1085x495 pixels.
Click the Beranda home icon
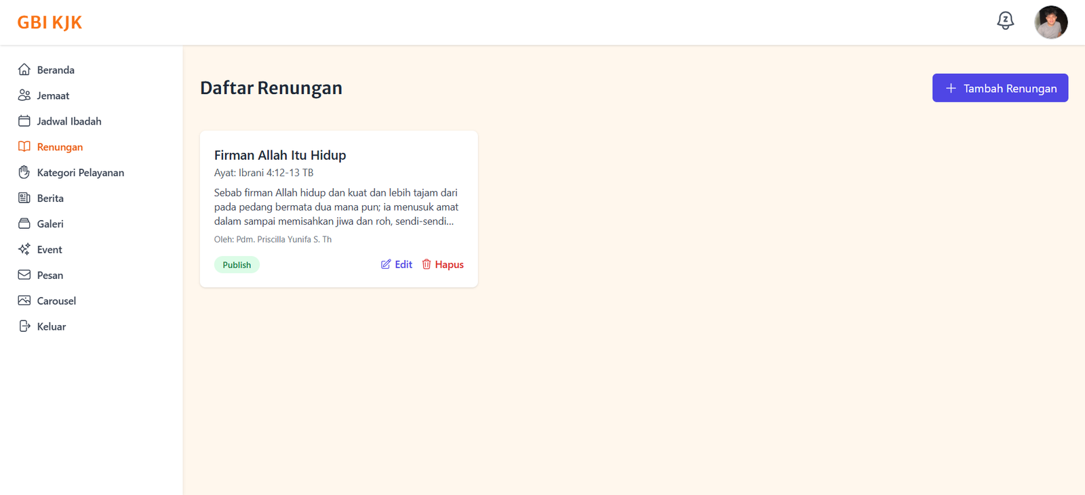point(24,70)
